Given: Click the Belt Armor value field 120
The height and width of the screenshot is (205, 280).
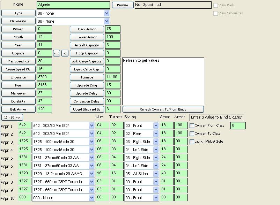Looking at the screenshot, I should (44, 109).
